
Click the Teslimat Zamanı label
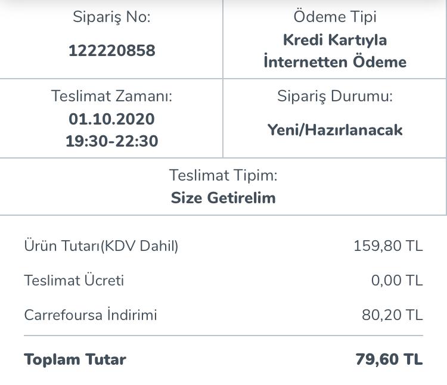coord(112,96)
